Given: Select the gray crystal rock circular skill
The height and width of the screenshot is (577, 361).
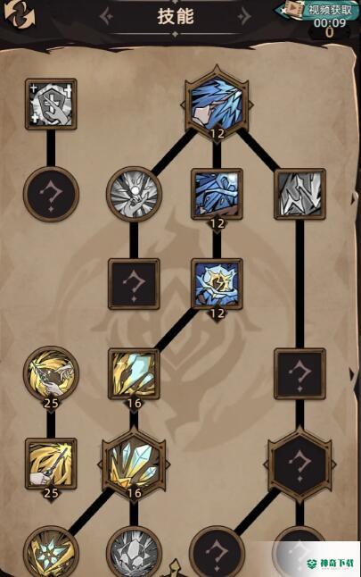Looking at the screenshot, I should [x=134, y=552].
